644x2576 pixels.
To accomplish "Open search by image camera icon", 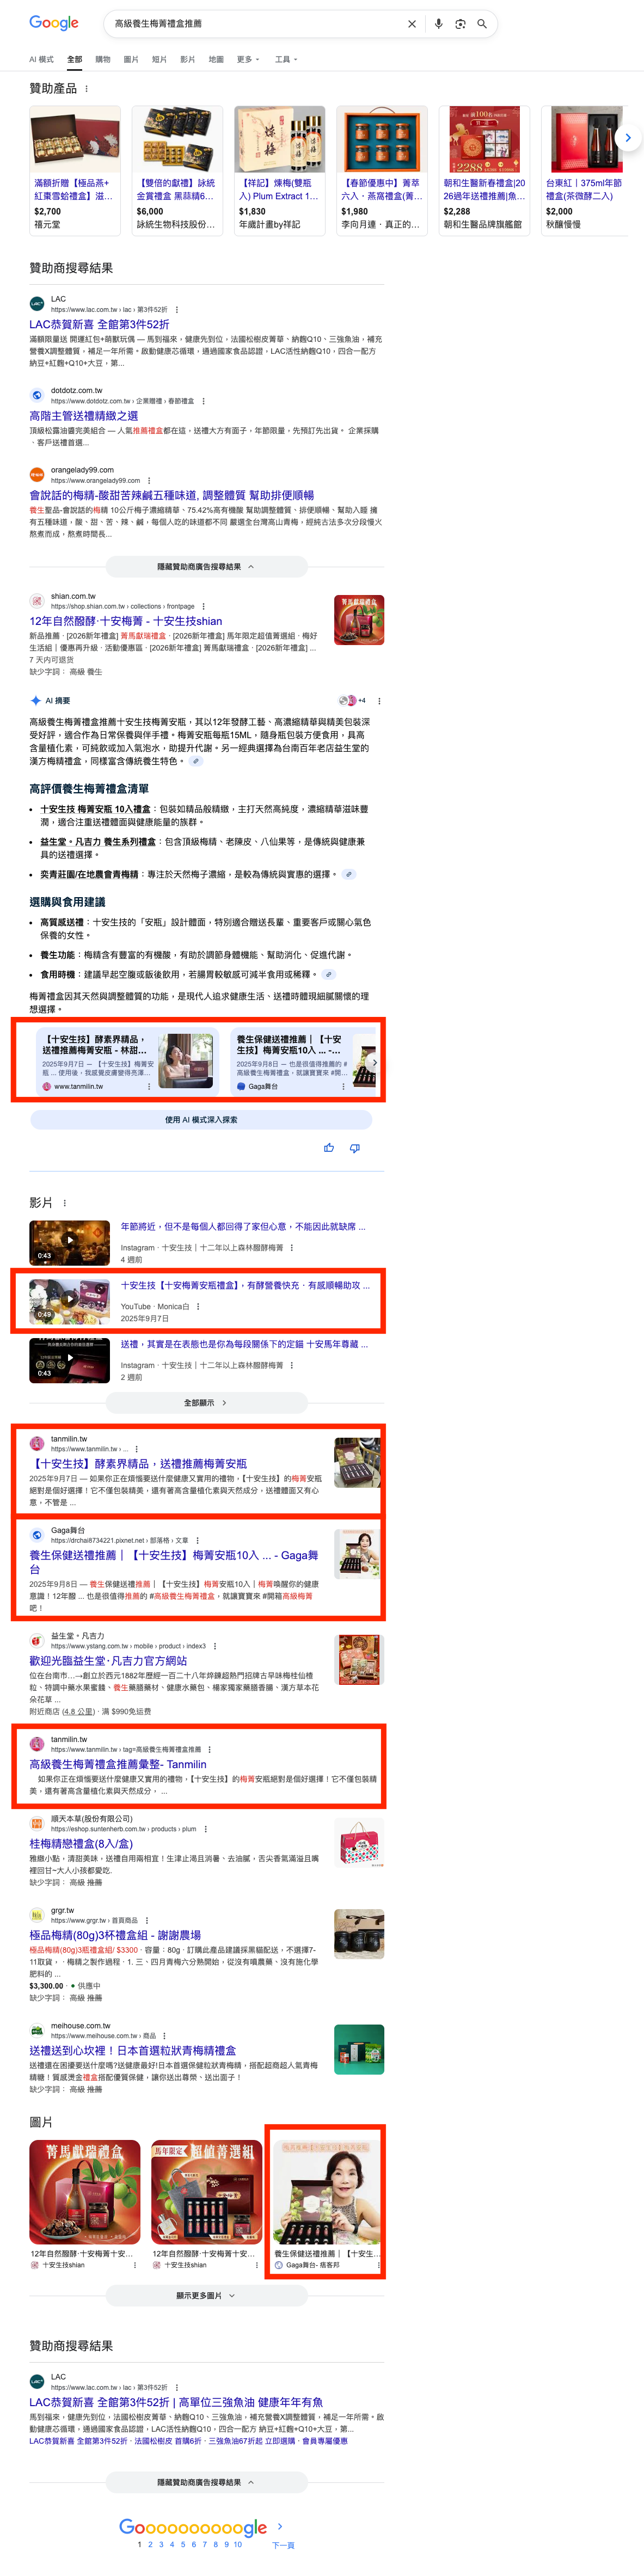I will pos(460,24).
